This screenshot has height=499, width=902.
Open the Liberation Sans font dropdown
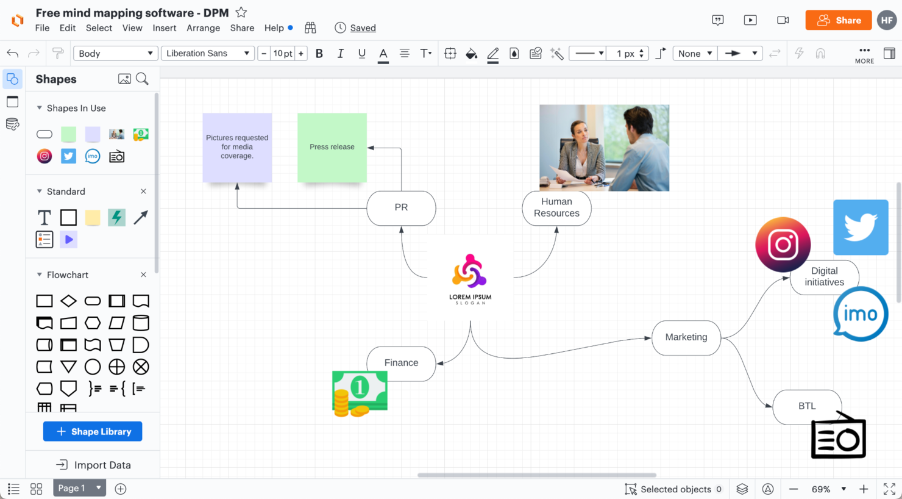pyautogui.click(x=208, y=54)
